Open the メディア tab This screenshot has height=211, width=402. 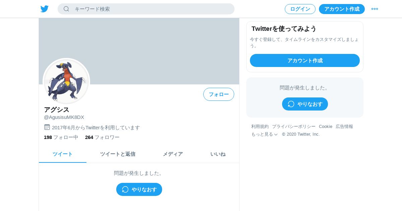coord(173,154)
